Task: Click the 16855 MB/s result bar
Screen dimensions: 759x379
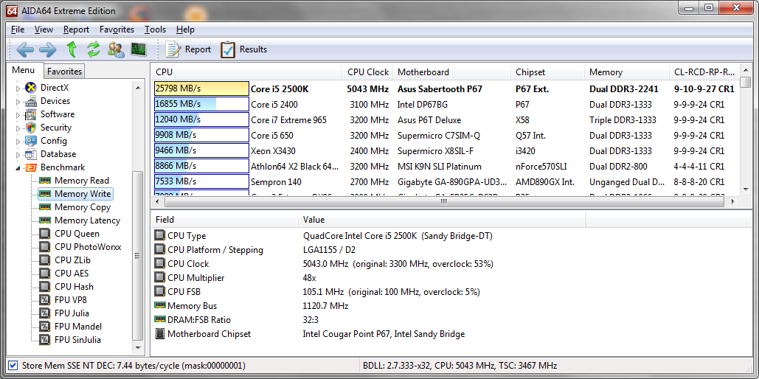Action: click(x=201, y=105)
